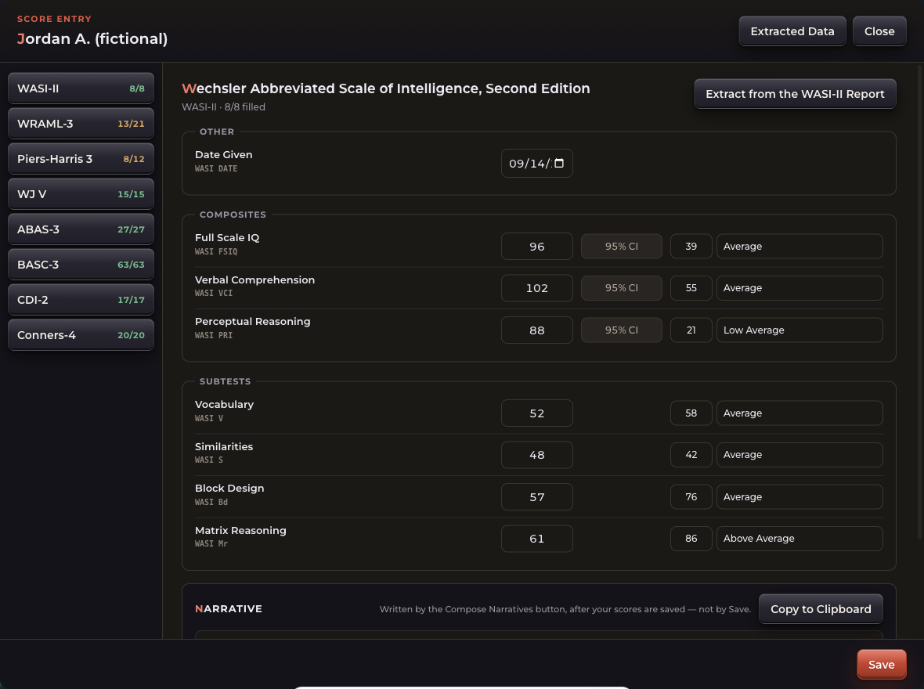The image size is (924, 689).
Task: Edit Matrix Reasoning descriptor Above Average
Action: coord(799,539)
